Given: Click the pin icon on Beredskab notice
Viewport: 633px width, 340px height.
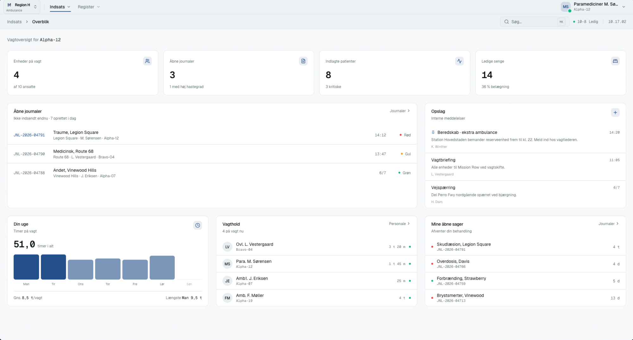Looking at the screenshot, I should click(433, 132).
